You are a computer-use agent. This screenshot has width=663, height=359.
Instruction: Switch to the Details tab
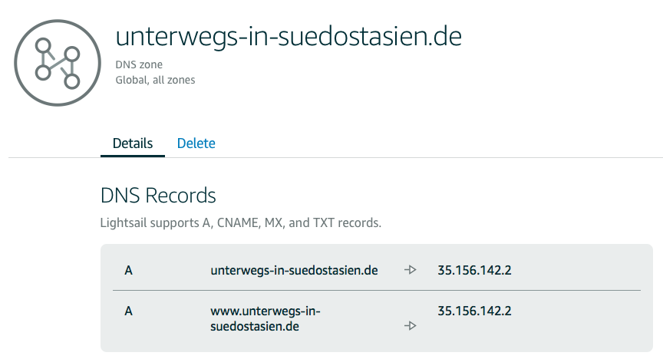point(133,143)
